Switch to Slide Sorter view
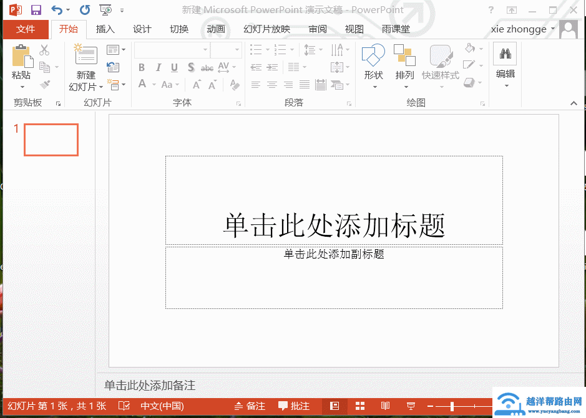Image resolution: width=586 pixels, height=418 pixels. point(359,406)
